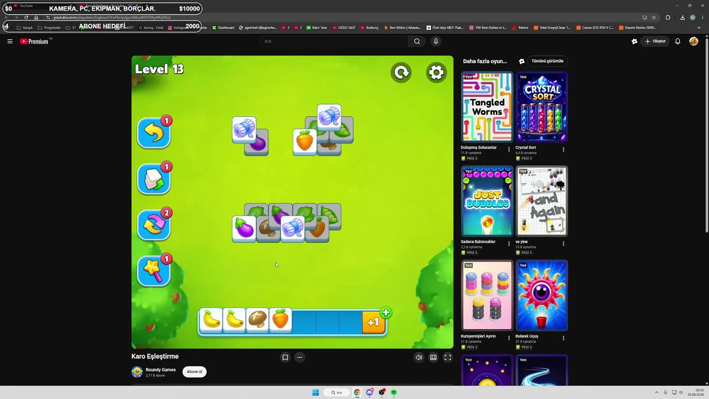Open the Roundy Games channel avatar
This screenshot has width=709, height=399.
(137, 372)
